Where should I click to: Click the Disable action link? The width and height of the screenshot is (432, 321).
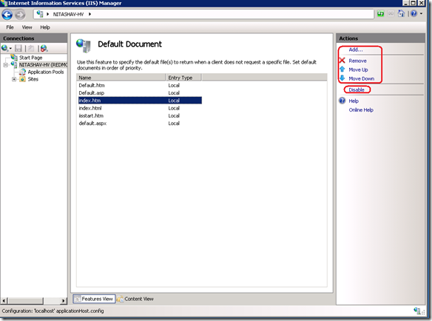tap(357, 89)
